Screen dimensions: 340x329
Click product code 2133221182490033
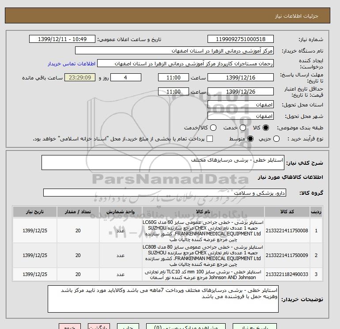(287, 274)
